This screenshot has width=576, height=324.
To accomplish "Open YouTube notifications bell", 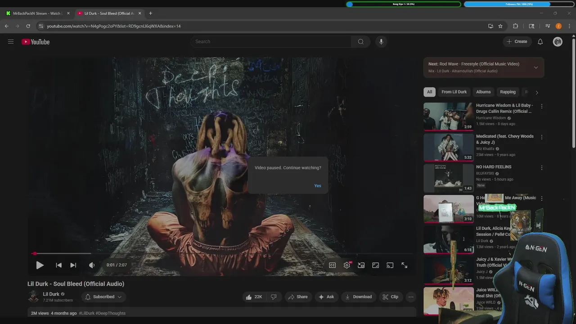I will pyautogui.click(x=540, y=41).
